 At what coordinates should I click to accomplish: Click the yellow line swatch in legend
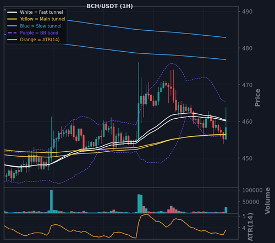coord(12,19)
